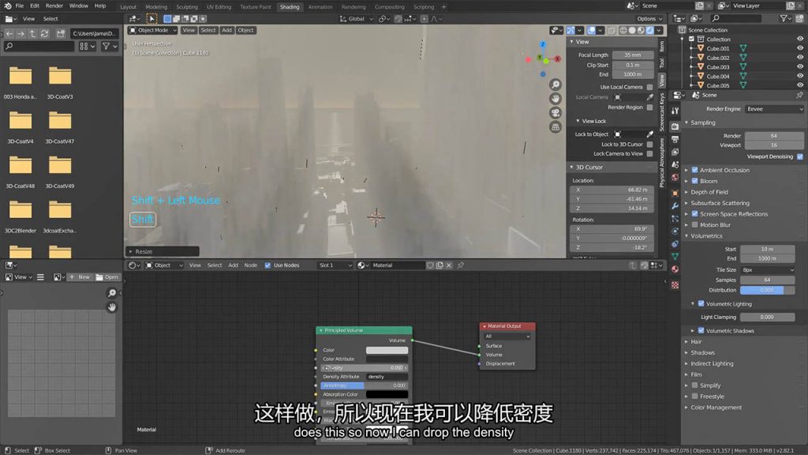Click the file browser path field
808x455 pixels.
pyautogui.click(x=95, y=33)
